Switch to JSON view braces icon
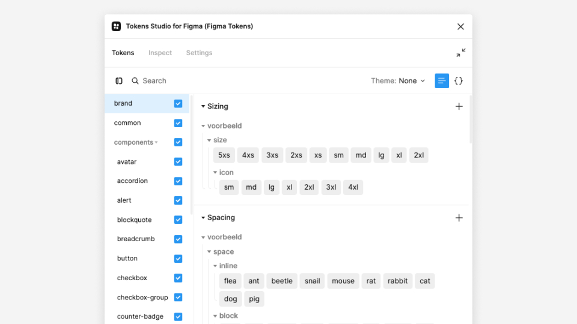Screen dimensions: 577x324 click(x=459, y=81)
